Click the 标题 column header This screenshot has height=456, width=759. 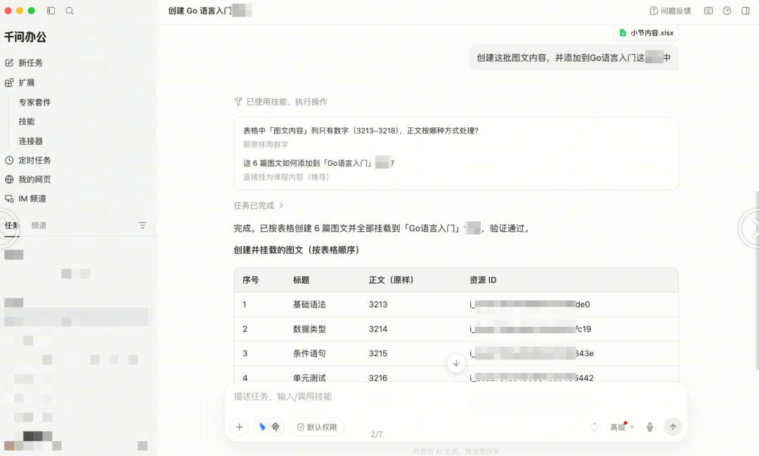(x=301, y=280)
